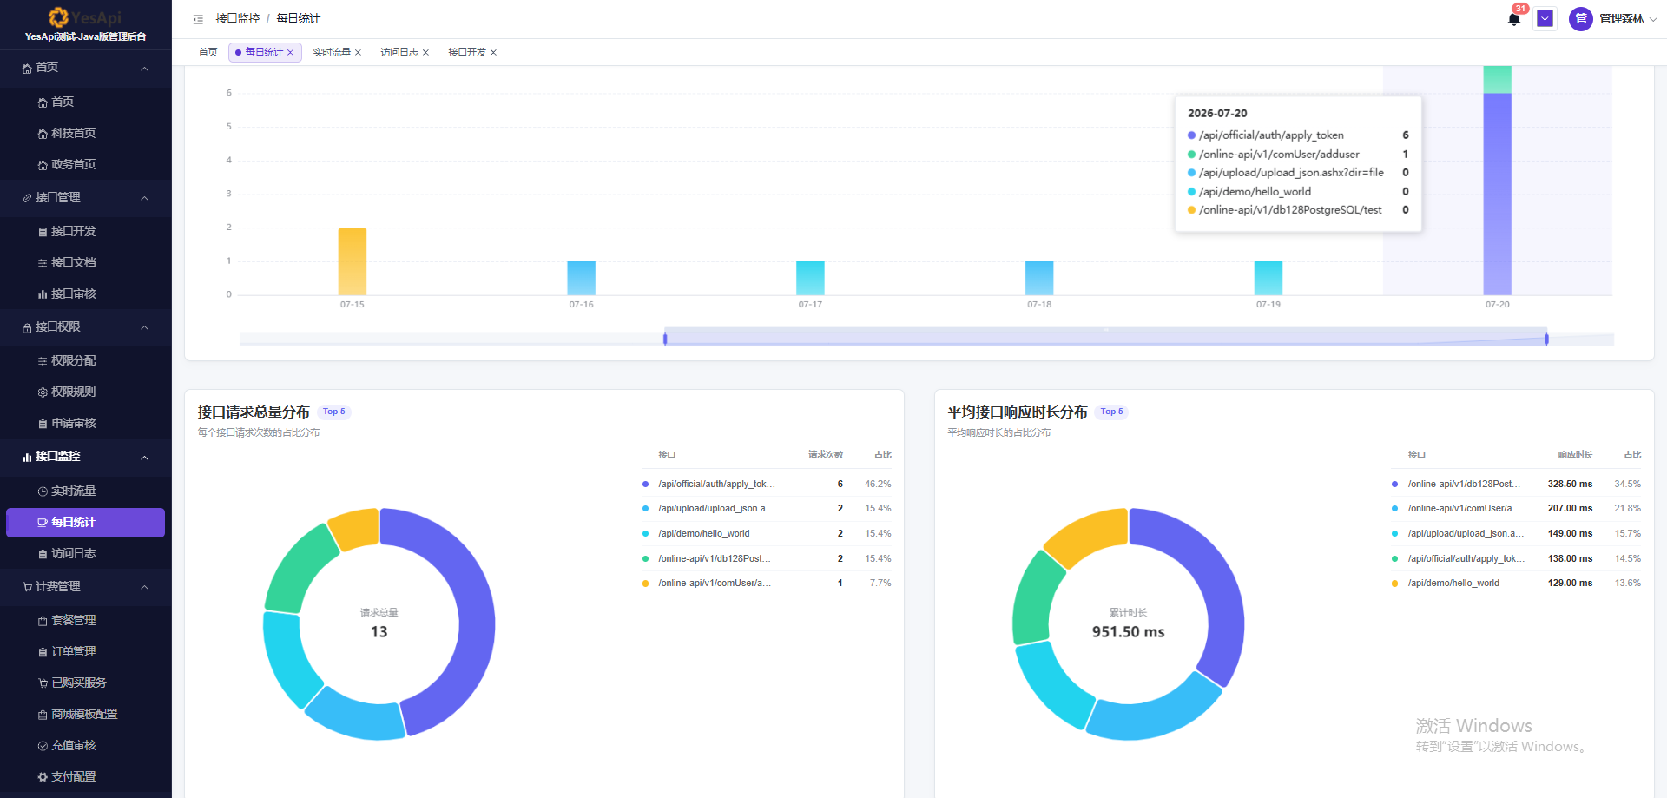This screenshot has width=1667, height=798.
Task: Click the 138.00 ms response row
Action: tap(1516, 559)
